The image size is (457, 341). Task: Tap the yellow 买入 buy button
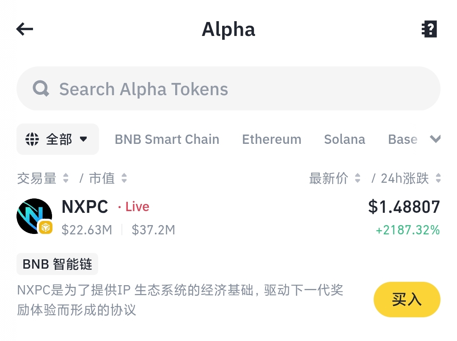pos(407,299)
